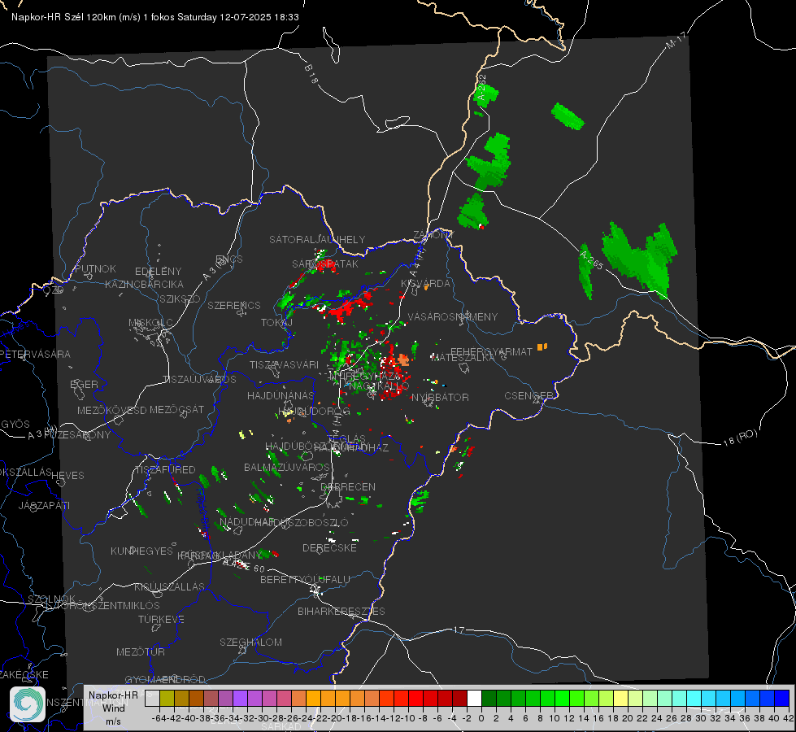Click the VÁSÁROSNAMÉNY label

453,316
